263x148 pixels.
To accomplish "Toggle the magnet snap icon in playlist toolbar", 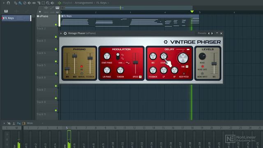I will 8,3.
